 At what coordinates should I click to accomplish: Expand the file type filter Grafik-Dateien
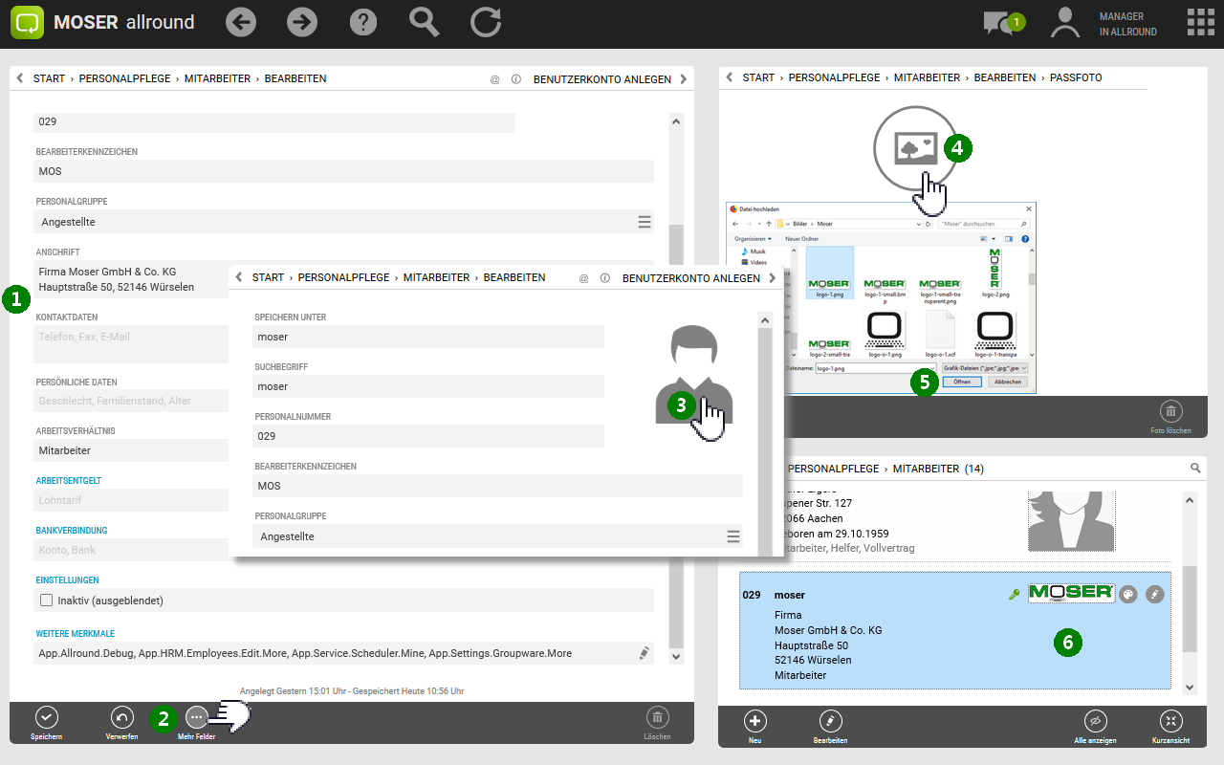click(985, 367)
